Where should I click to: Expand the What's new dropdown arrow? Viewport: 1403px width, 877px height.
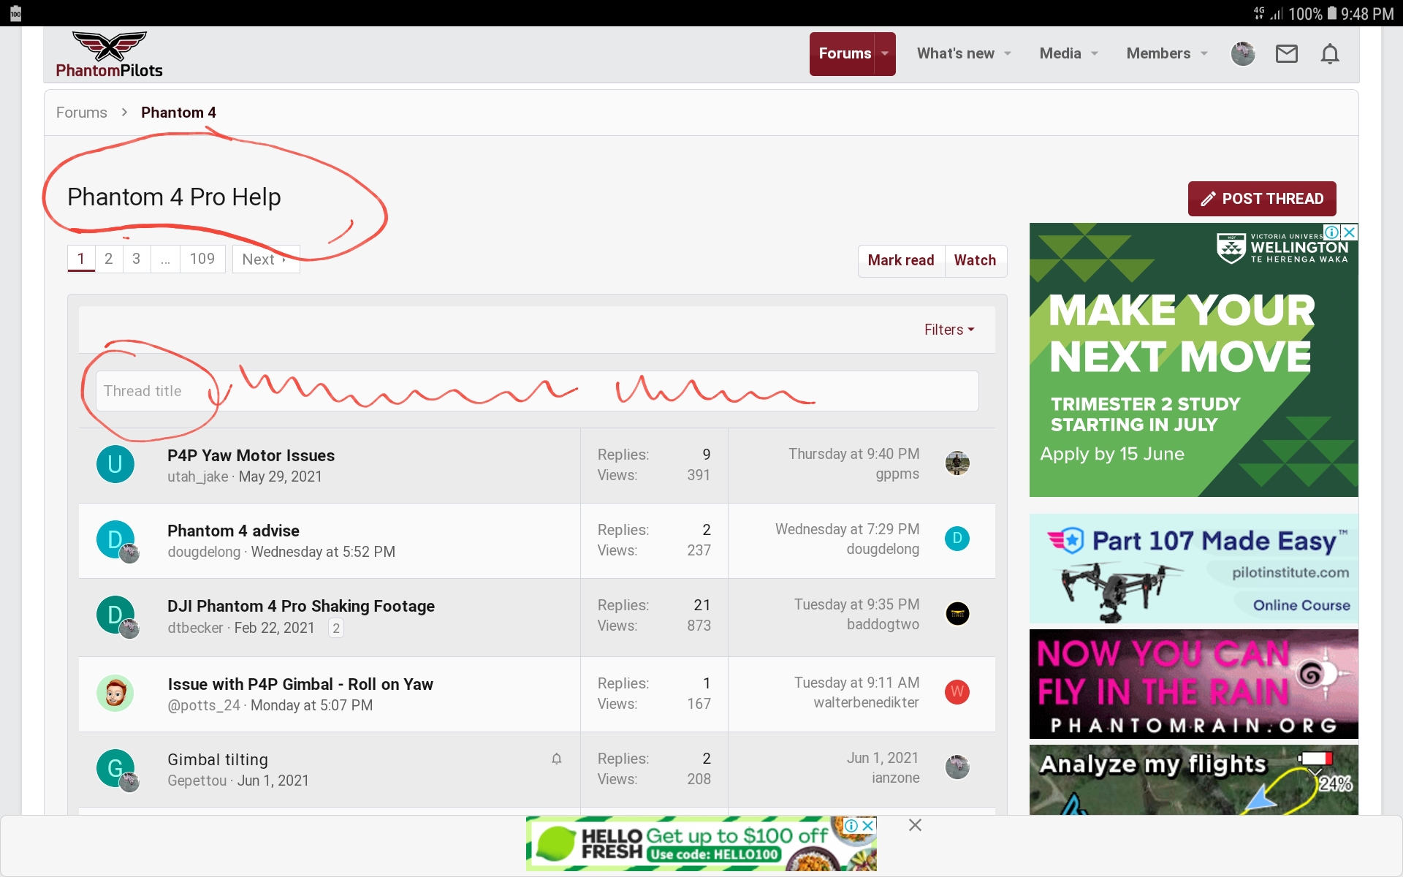pyautogui.click(x=1008, y=53)
